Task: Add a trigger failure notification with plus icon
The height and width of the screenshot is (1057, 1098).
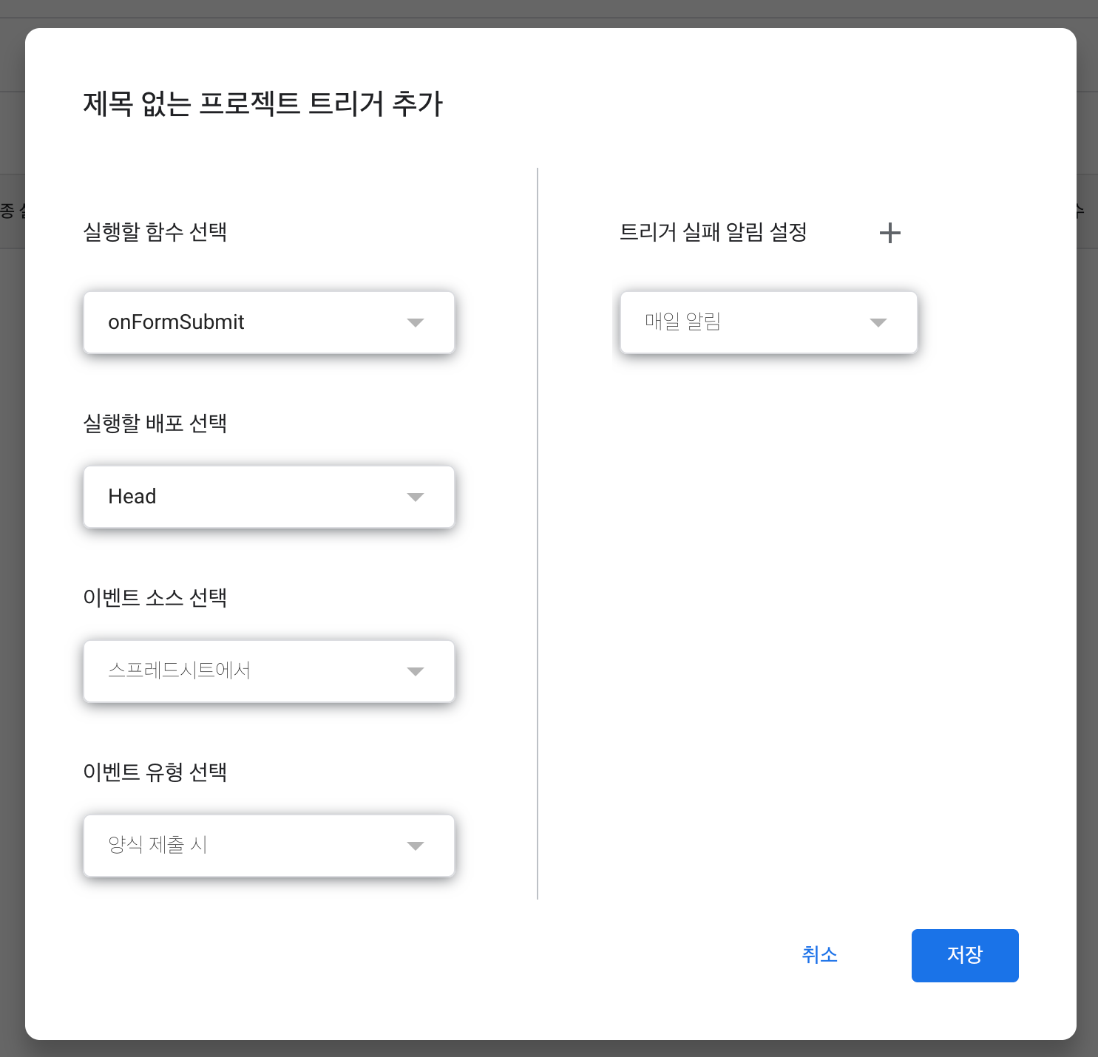Action: [x=889, y=233]
